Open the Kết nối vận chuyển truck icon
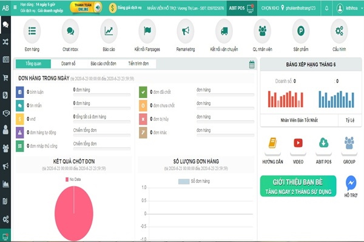Image resolution: width=364 pixels, height=242 pixels. 224,31
